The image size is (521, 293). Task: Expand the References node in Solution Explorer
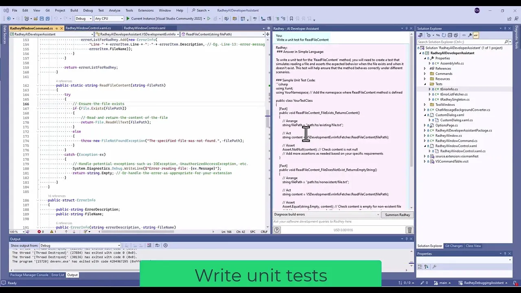tap(425, 68)
